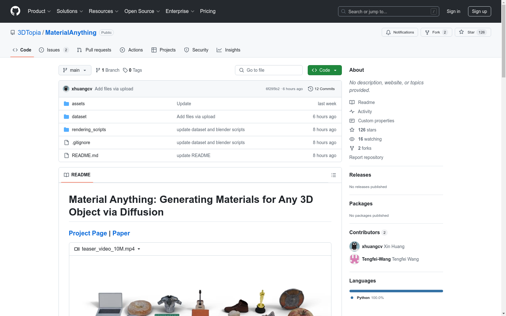This screenshot has height=316, width=506.
Task: Open the Projects tab
Action: pyautogui.click(x=164, y=50)
